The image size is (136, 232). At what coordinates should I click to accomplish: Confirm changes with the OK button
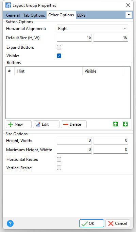91,223
